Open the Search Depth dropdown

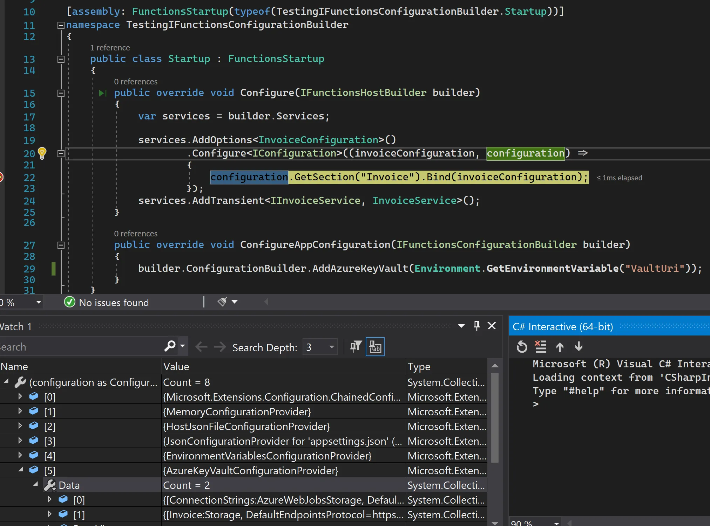(x=331, y=347)
